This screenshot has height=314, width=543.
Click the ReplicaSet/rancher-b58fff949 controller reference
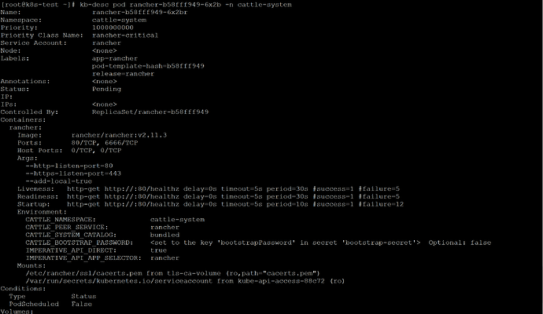click(151, 111)
